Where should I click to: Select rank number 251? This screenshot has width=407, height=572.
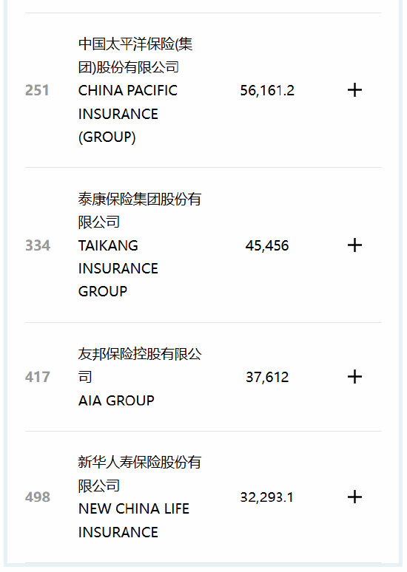(x=37, y=90)
